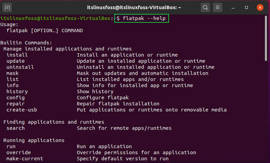Click 'Uninstall an installed application or runtime'
Screen dimensions: 270x163
point(146,67)
